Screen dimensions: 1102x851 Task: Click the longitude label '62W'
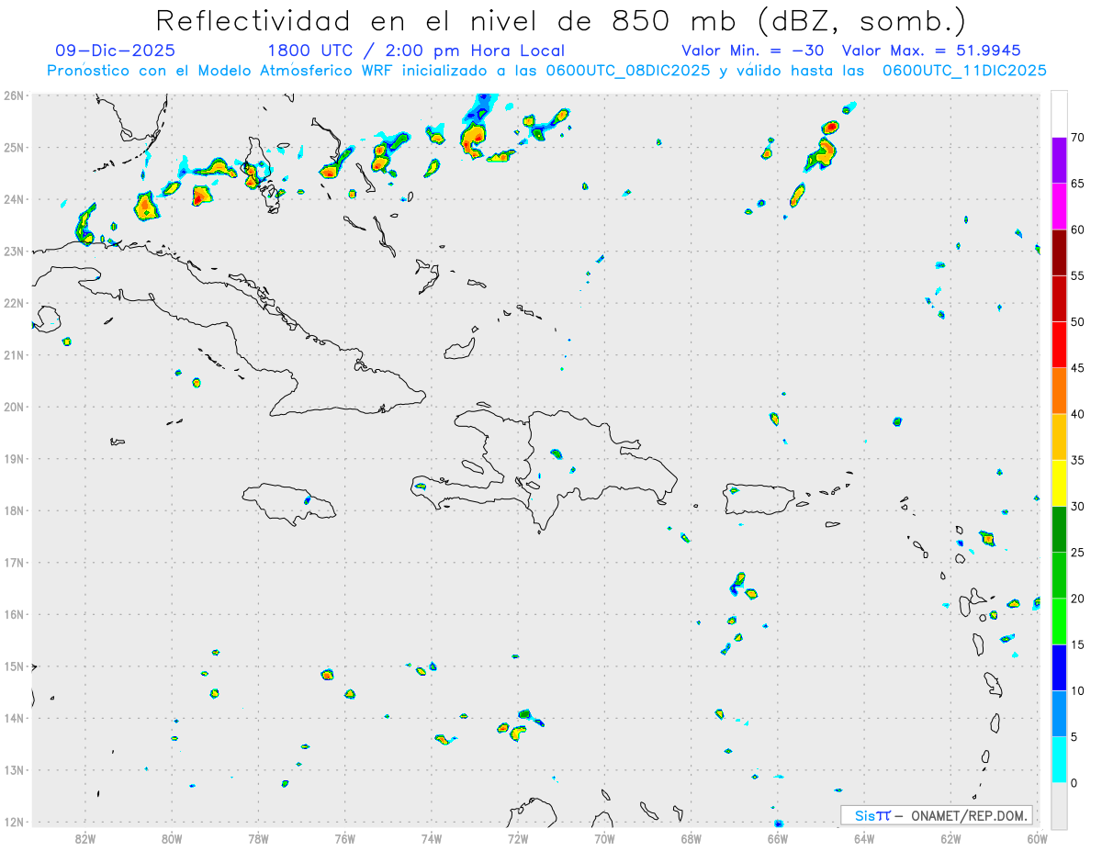click(x=950, y=838)
